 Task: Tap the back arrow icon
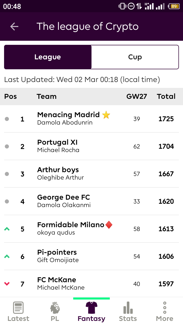coord(14,26)
